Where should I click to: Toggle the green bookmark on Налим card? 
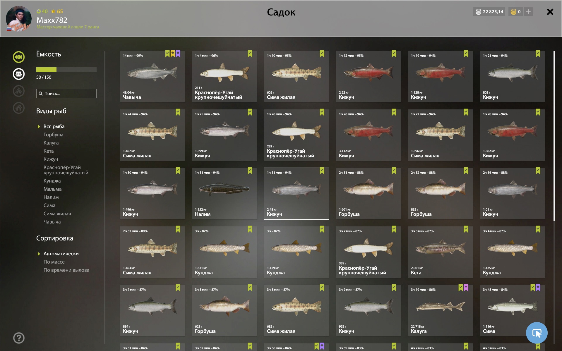point(250,171)
